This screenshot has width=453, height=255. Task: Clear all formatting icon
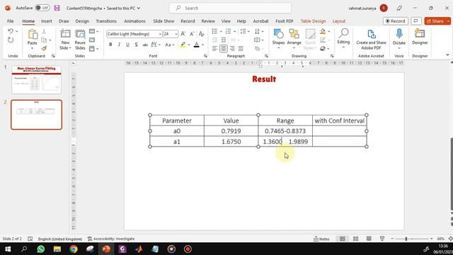[x=201, y=34]
